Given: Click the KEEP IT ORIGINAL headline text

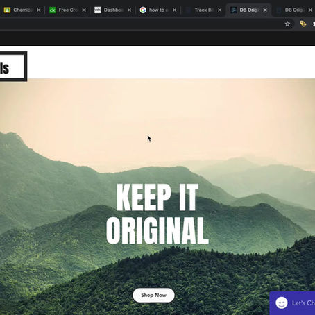Looking at the screenshot, I should [157, 214].
